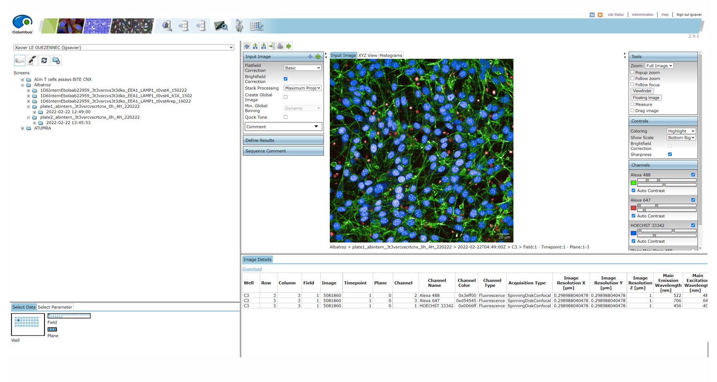This screenshot has height=382, width=717.
Task: Enable Popup zoom checkbox
Action: [x=633, y=72]
